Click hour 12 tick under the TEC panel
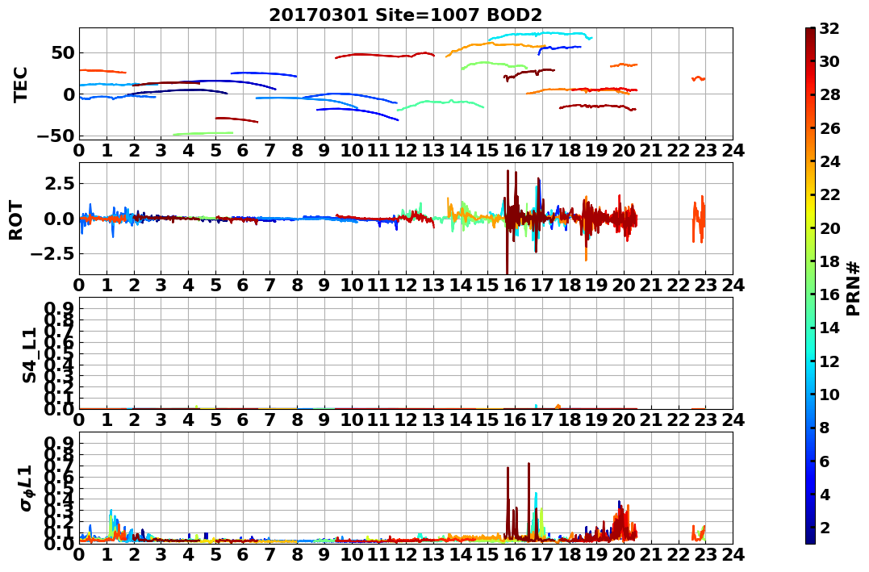This screenshot has width=869, height=572. tap(406, 150)
